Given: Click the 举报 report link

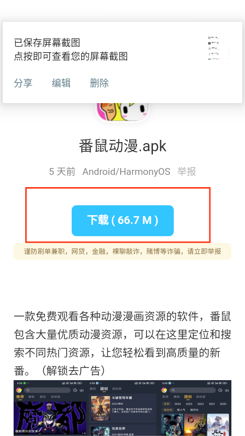Looking at the screenshot, I should (x=186, y=172).
